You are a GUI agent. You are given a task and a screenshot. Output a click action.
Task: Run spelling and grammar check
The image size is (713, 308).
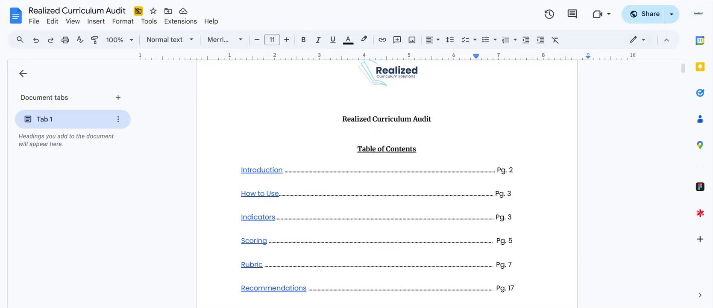point(80,40)
